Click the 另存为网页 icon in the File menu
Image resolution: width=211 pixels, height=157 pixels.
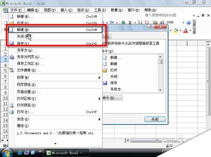click(11, 57)
